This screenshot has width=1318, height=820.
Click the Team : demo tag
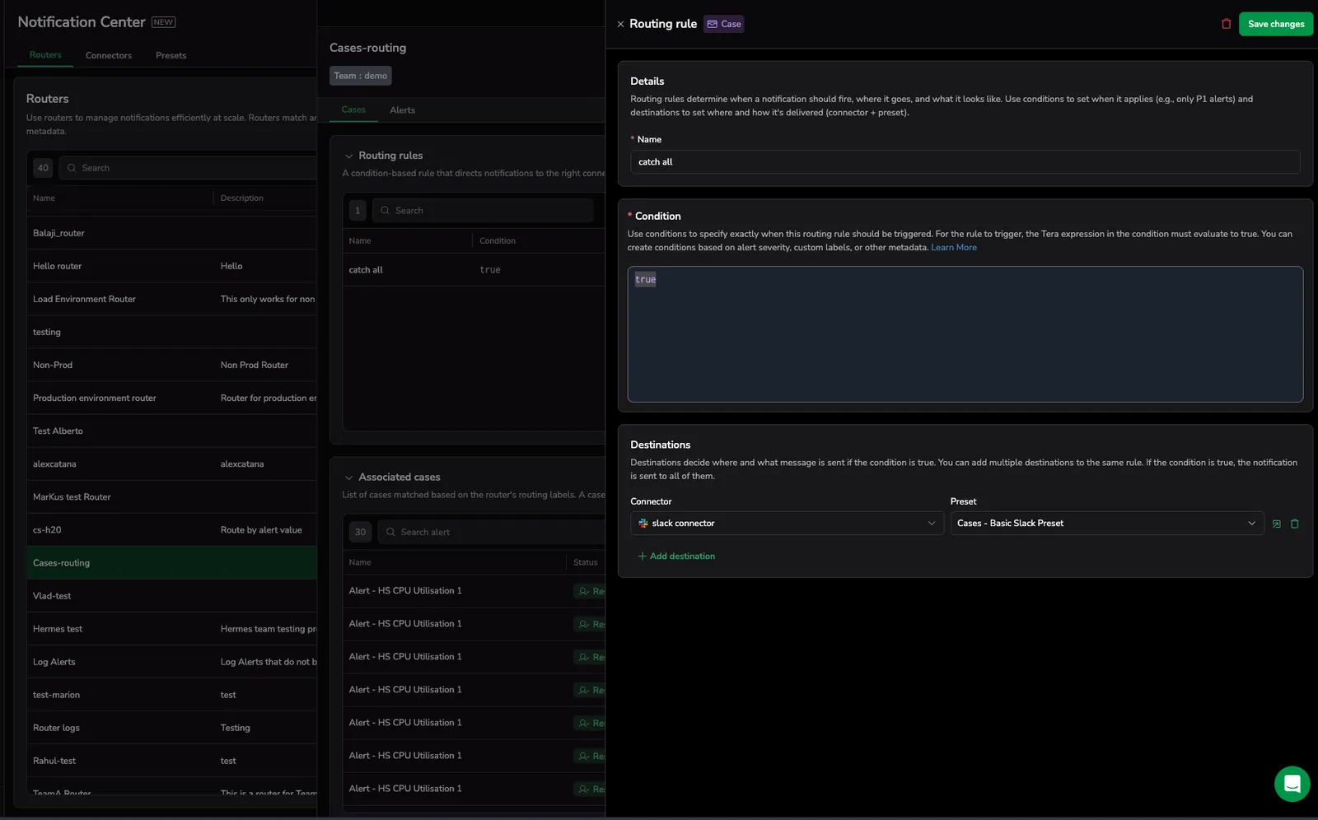click(361, 76)
